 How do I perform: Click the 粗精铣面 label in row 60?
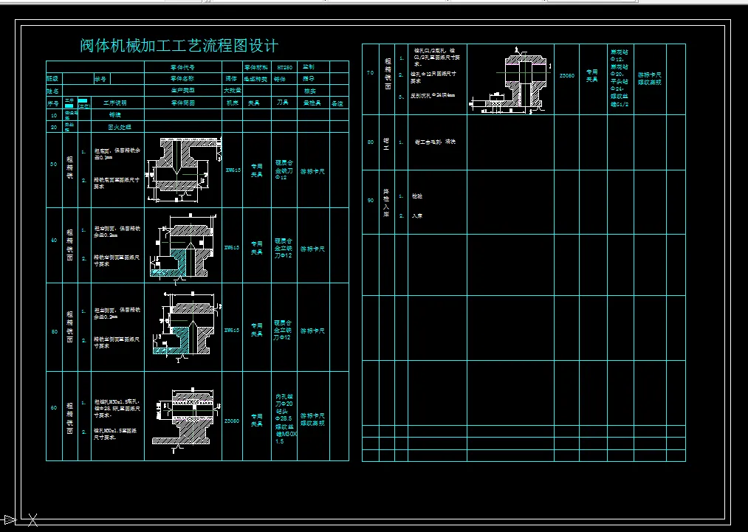(70, 418)
